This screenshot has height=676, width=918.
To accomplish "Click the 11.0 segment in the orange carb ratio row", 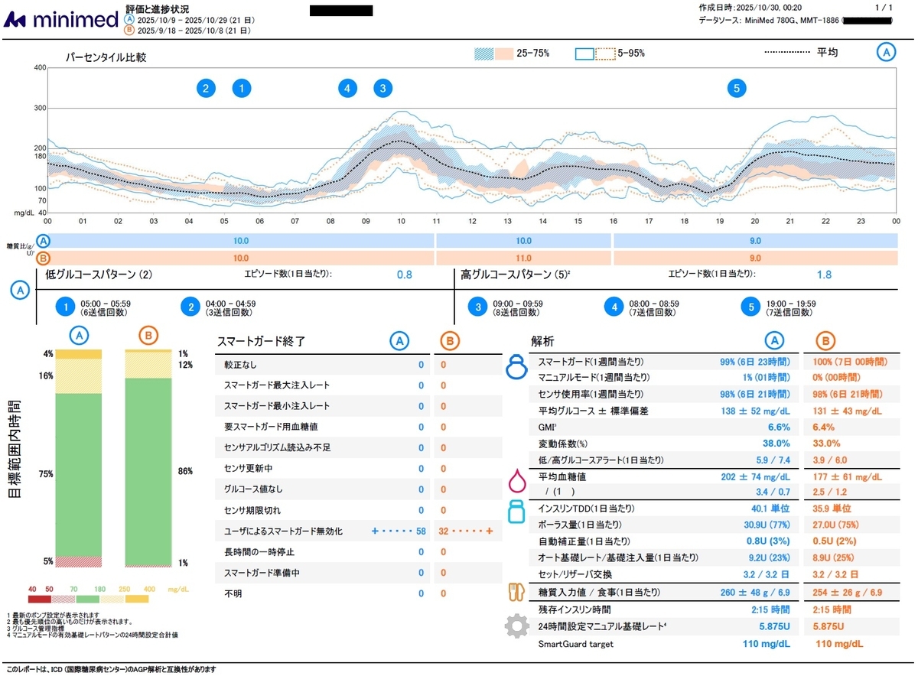I will pyautogui.click(x=524, y=258).
